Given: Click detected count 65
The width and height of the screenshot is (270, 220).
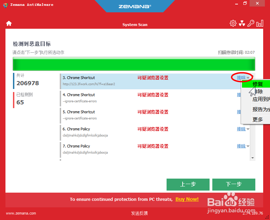Looking at the screenshot, I should pyautogui.click(x=20, y=102).
